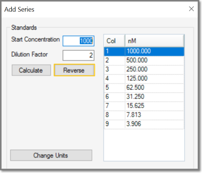This screenshot has height=173, width=202.
Task: Open the Change Units button
Action: tap(51, 155)
